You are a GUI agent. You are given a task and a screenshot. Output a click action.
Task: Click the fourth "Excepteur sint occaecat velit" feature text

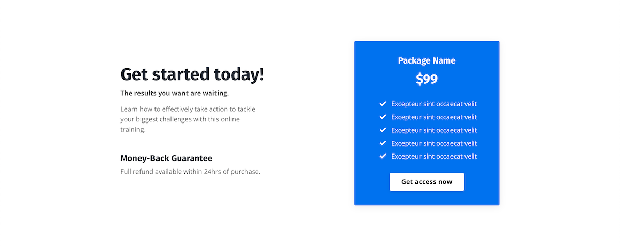(434, 143)
